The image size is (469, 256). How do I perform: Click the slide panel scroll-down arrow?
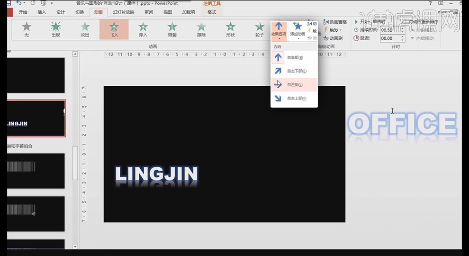point(75,247)
